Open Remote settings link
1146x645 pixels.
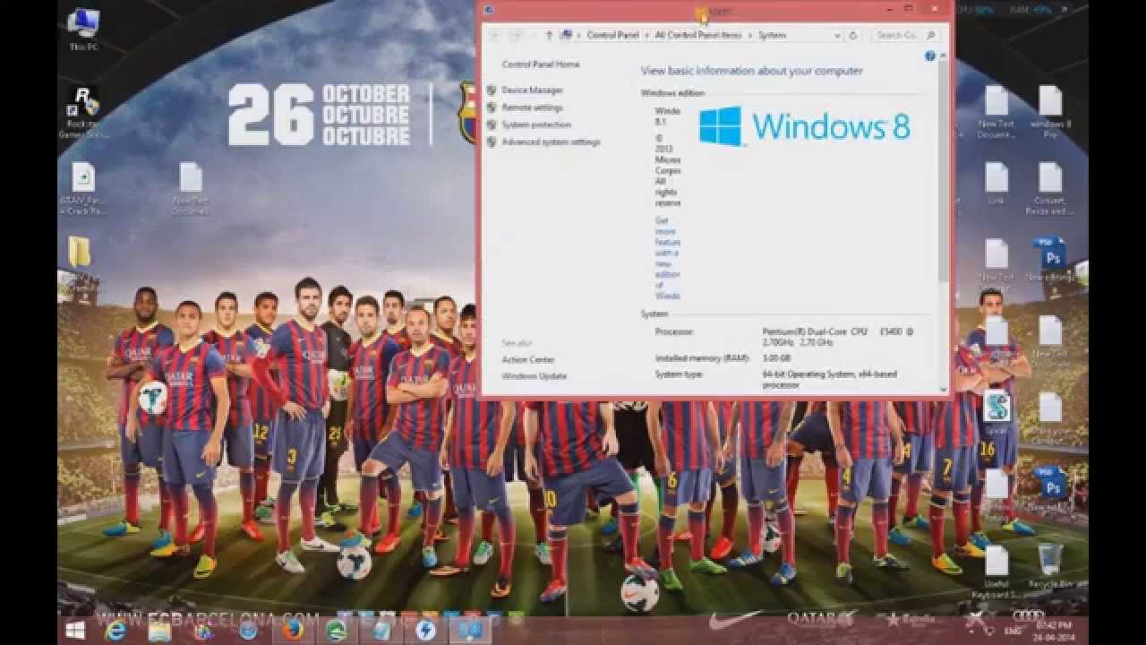(x=532, y=107)
